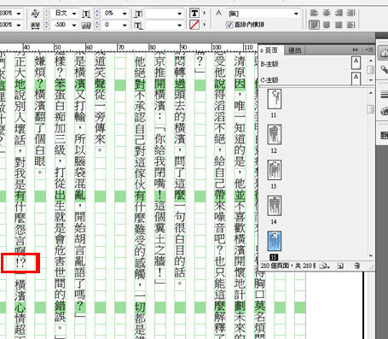Select the align right paragraph icon
Viewport: 388px width, 339px height.
tap(339, 13)
